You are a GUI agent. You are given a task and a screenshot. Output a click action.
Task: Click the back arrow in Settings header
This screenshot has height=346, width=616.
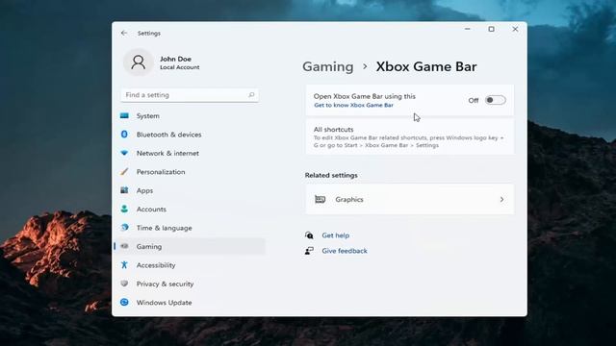pyautogui.click(x=124, y=33)
